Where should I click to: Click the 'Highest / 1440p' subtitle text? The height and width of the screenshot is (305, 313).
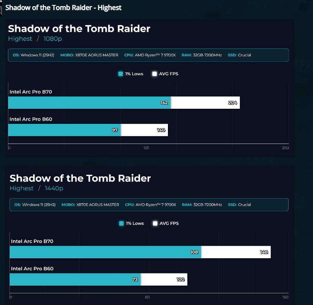coord(37,188)
